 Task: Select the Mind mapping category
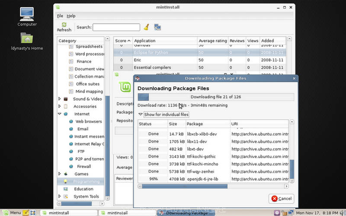pyautogui.click(x=89, y=92)
